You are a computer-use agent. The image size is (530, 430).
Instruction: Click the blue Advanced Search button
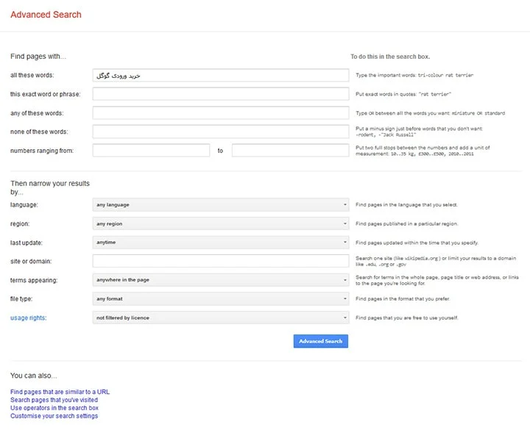point(320,341)
